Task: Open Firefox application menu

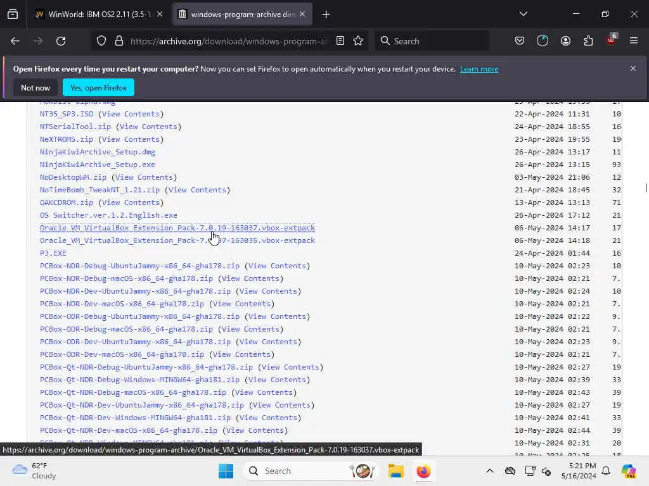Action: [x=634, y=41]
